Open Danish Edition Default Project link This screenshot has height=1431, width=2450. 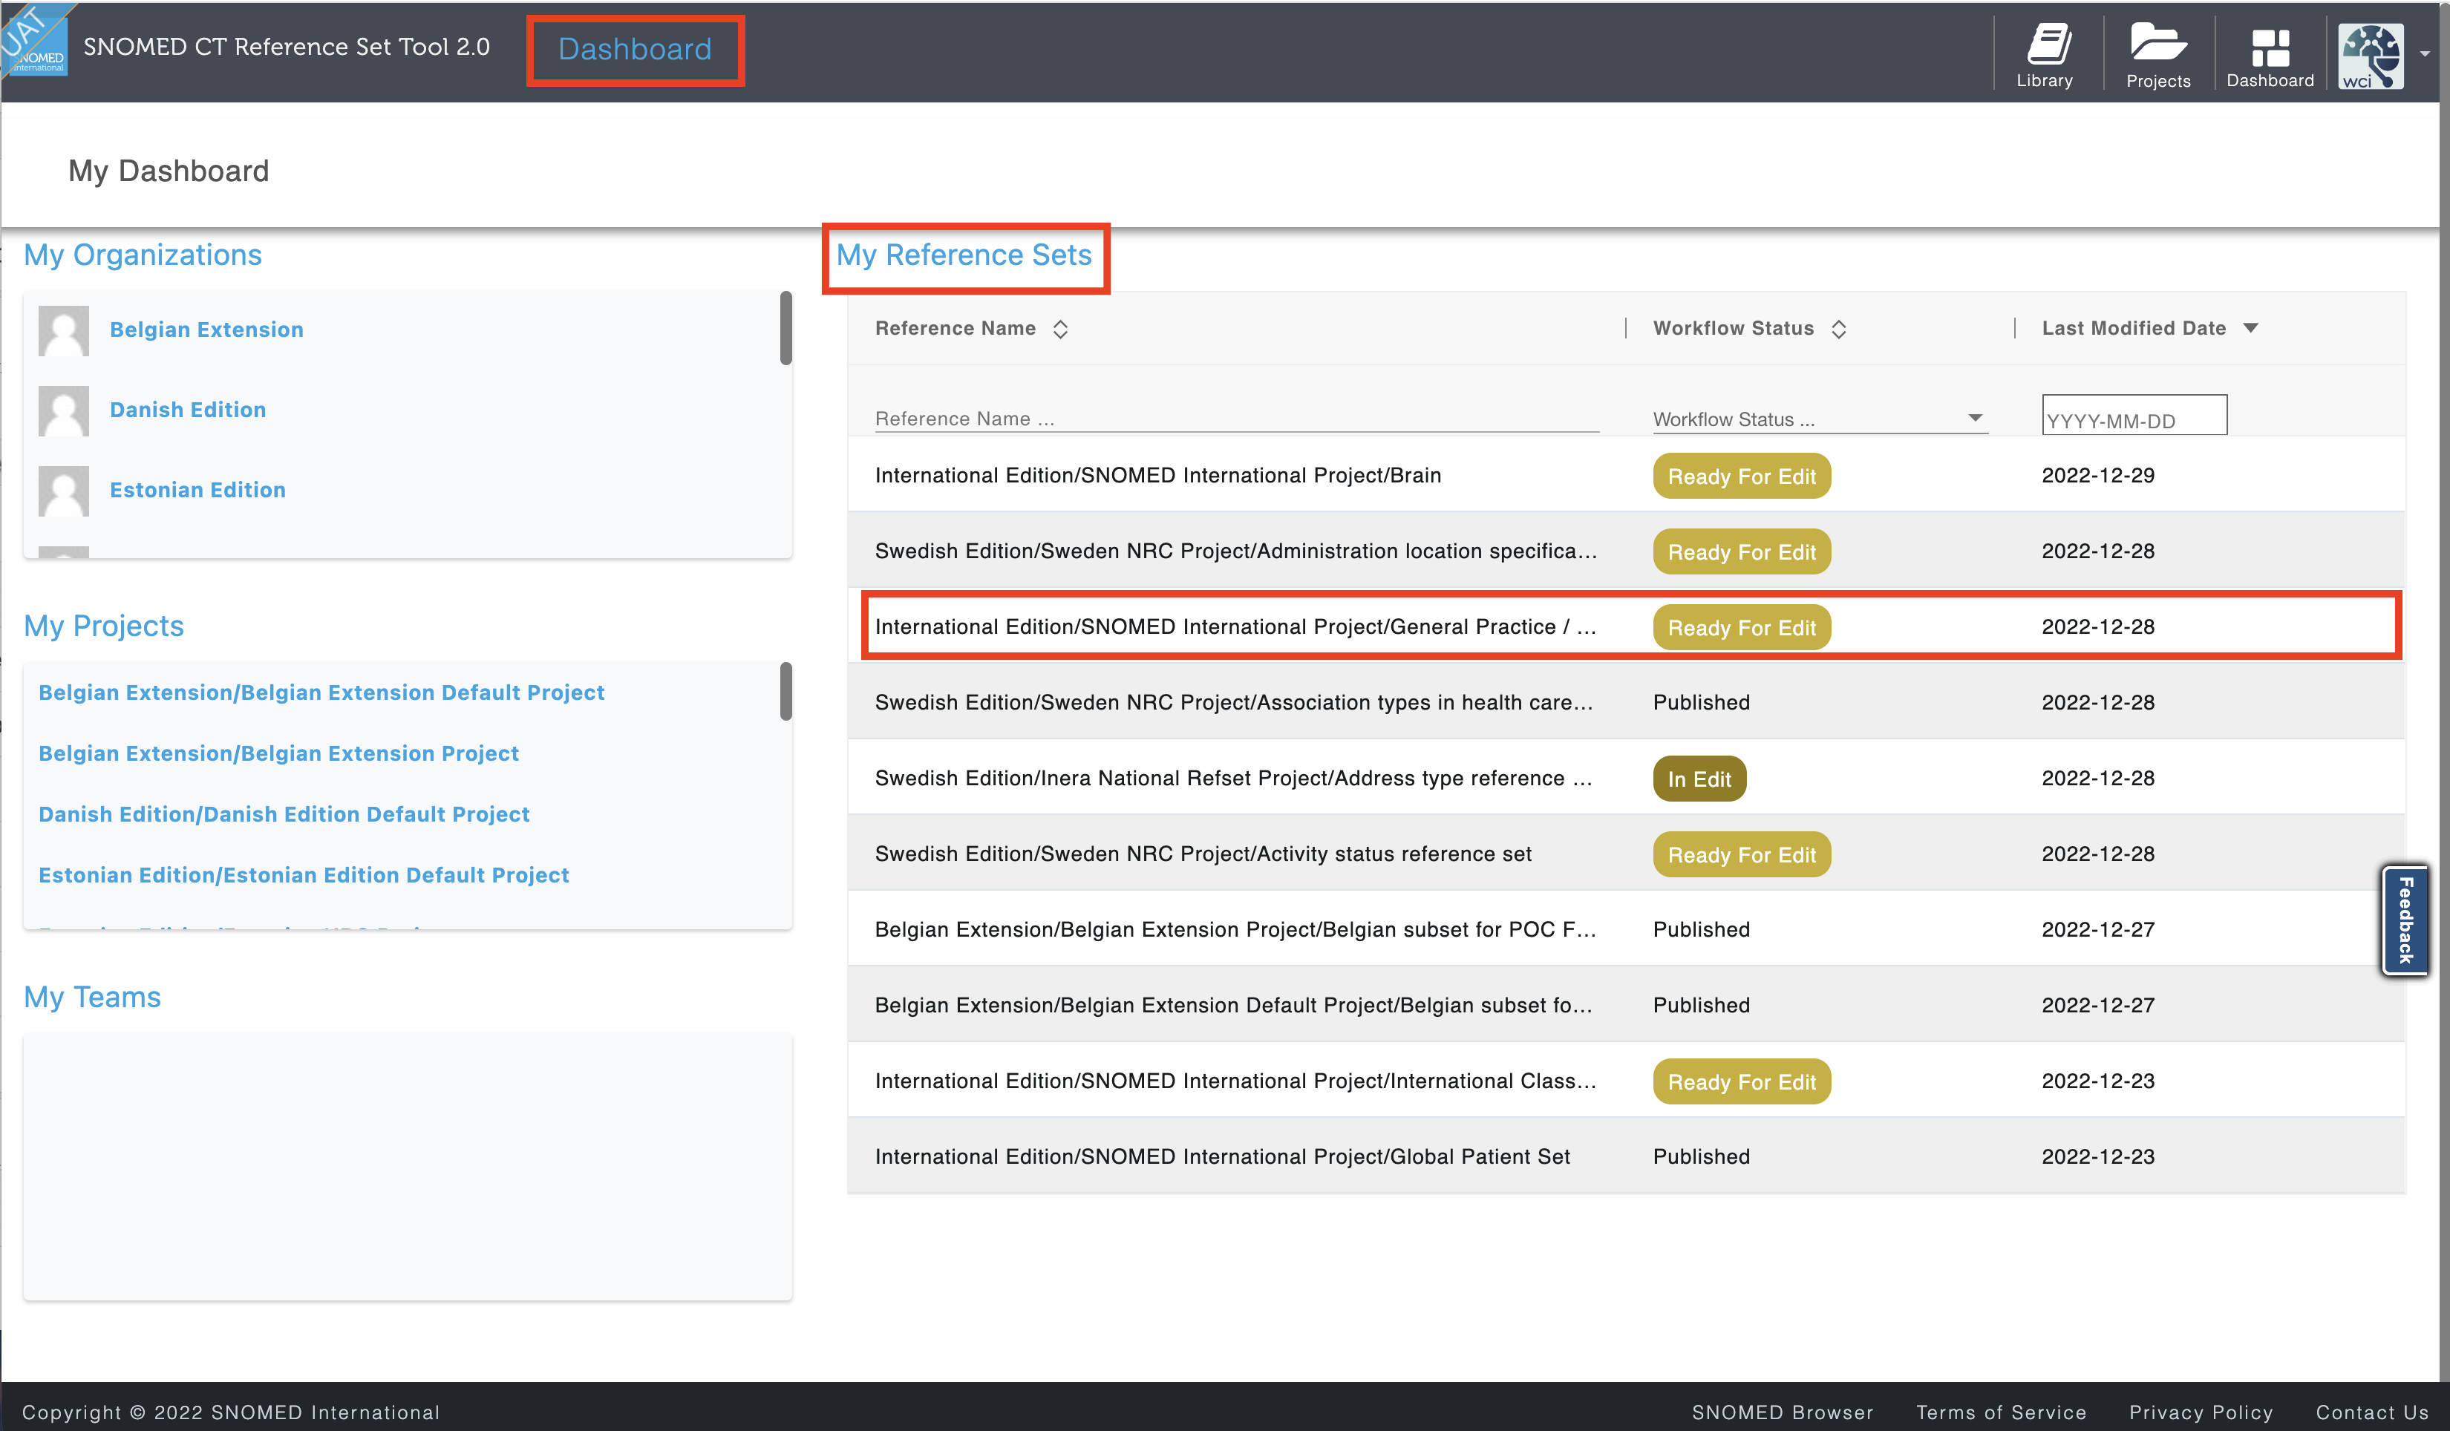[284, 815]
